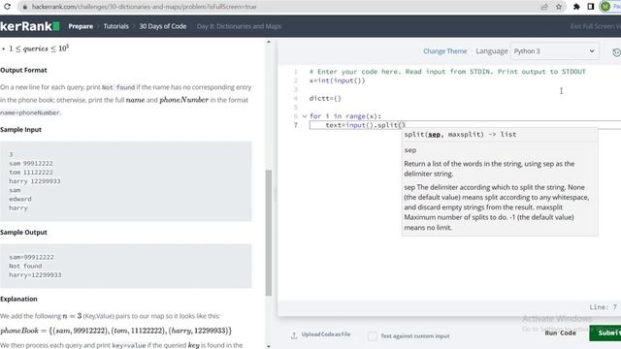The height and width of the screenshot is (349, 621).
Task: Reset code with the history icon beside Language
Action: (617, 52)
